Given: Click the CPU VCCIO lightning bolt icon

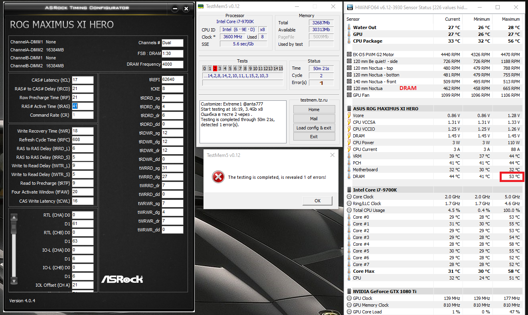Looking at the screenshot, I should (x=349, y=129).
